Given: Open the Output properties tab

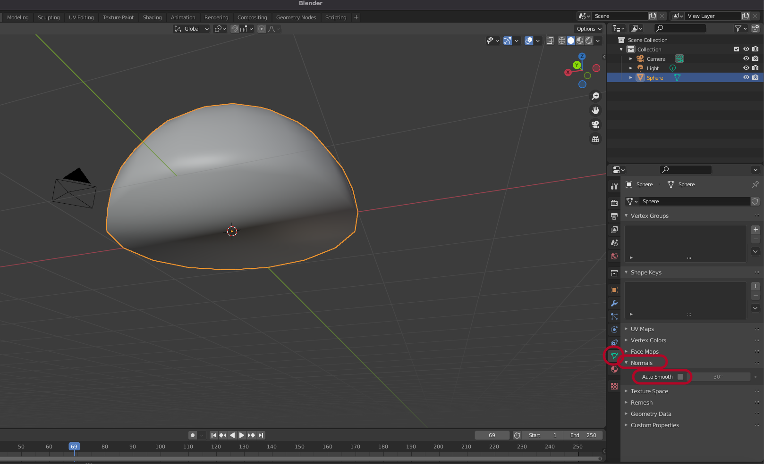Looking at the screenshot, I should pyautogui.click(x=614, y=216).
